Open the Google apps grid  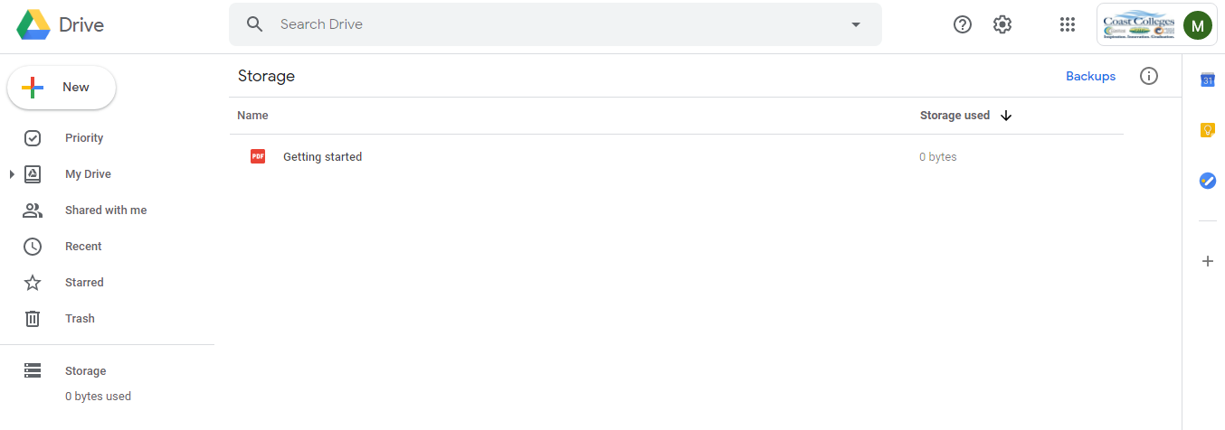(x=1068, y=24)
